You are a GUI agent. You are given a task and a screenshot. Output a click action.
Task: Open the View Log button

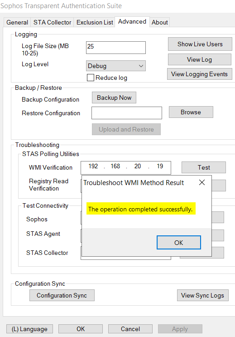(200, 59)
